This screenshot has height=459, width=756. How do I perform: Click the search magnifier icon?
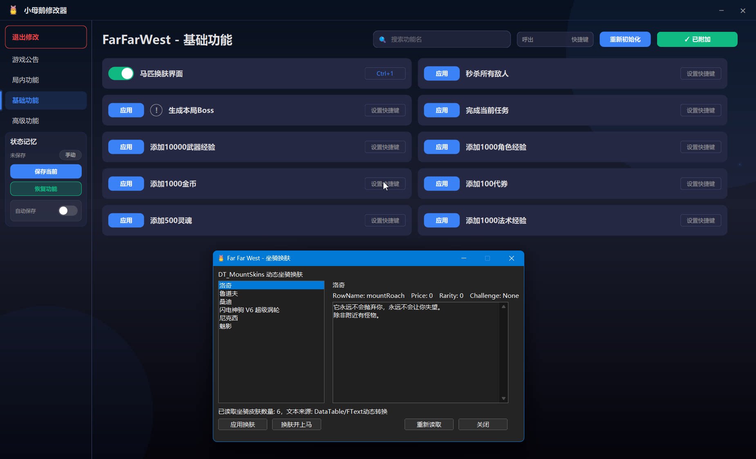(x=382, y=40)
